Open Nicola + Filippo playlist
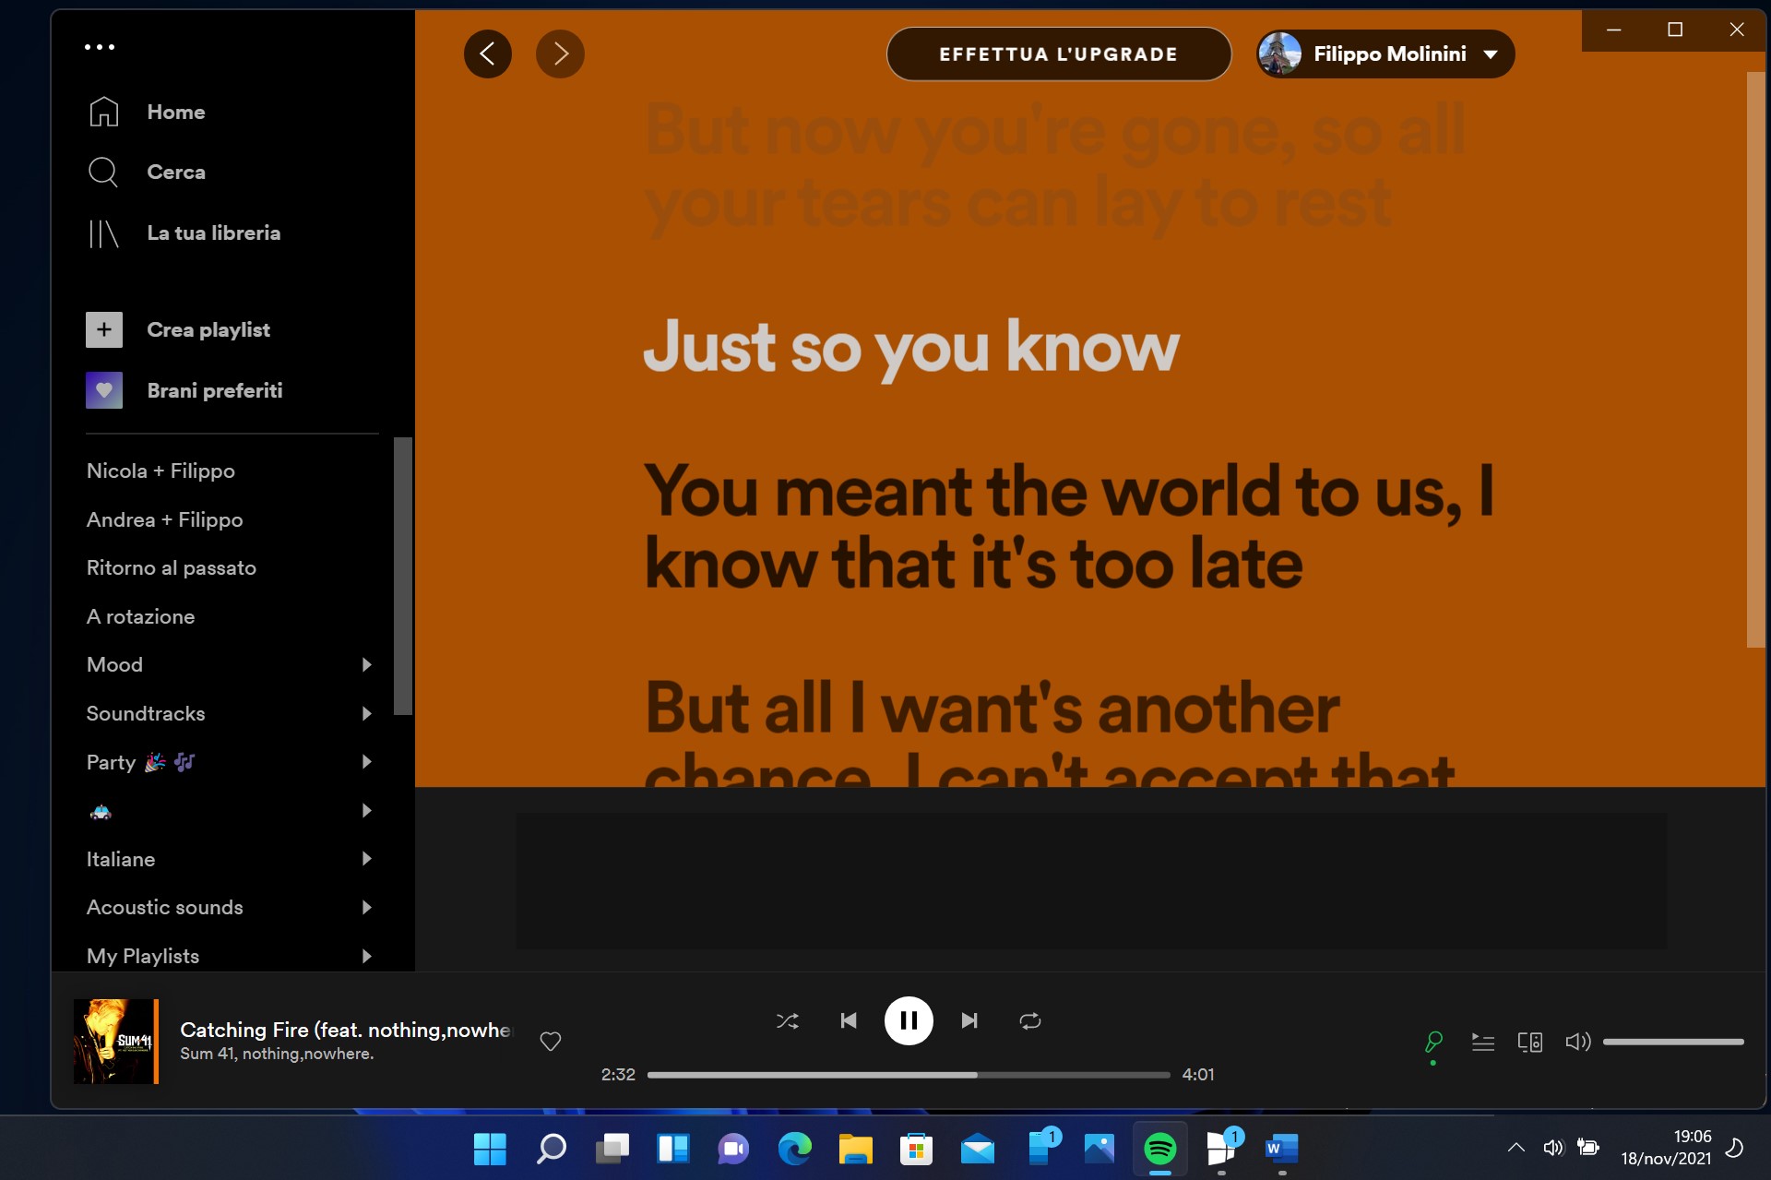This screenshot has width=1771, height=1180. (160, 471)
